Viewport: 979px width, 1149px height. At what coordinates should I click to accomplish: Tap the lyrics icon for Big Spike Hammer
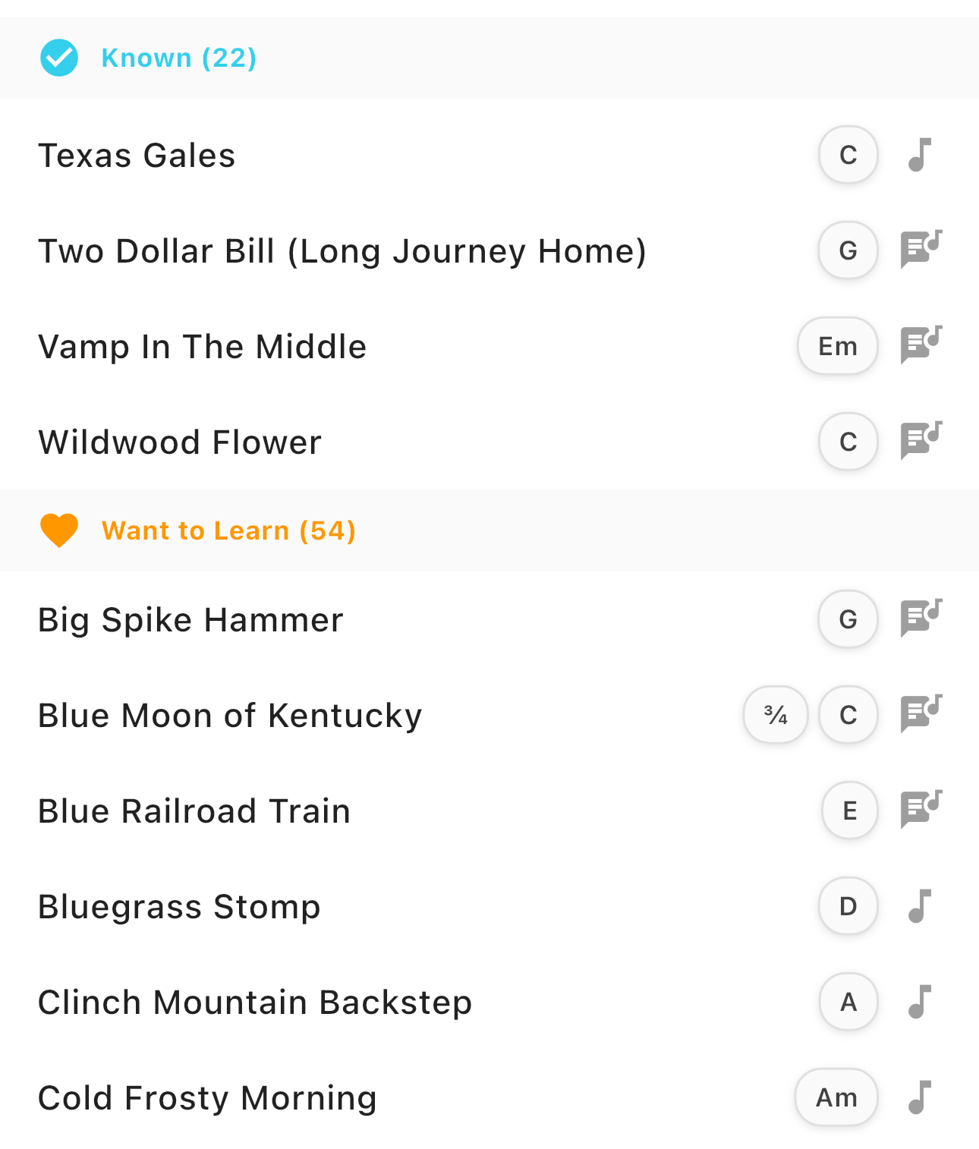[921, 619]
